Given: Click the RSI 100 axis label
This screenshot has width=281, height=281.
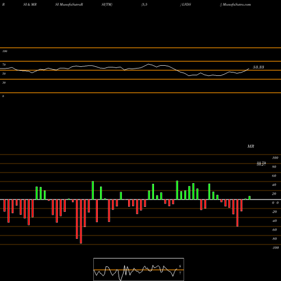Looking at the screenshot, I should (x=4, y=51).
